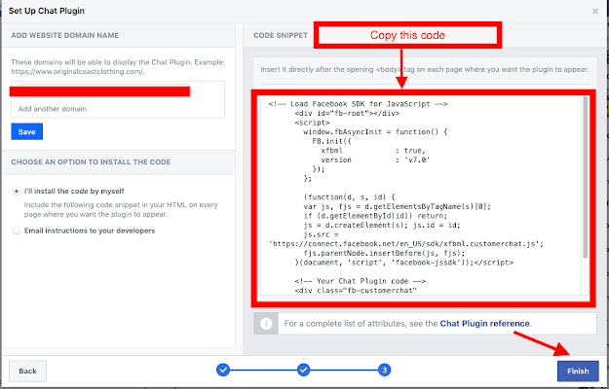
Task: Click the Save domain button
Action: point(27,131)
